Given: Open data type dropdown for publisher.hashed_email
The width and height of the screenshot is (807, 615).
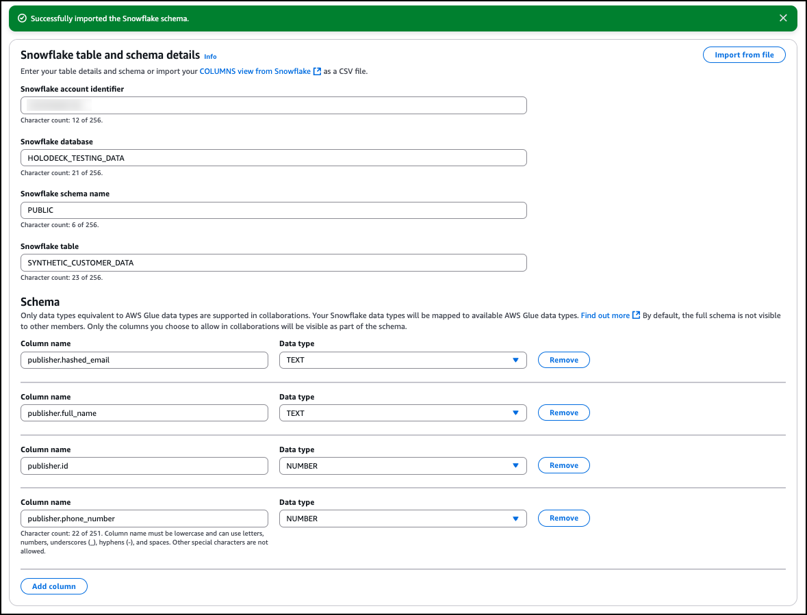Looking at the screenshot, I should (402, 360).
